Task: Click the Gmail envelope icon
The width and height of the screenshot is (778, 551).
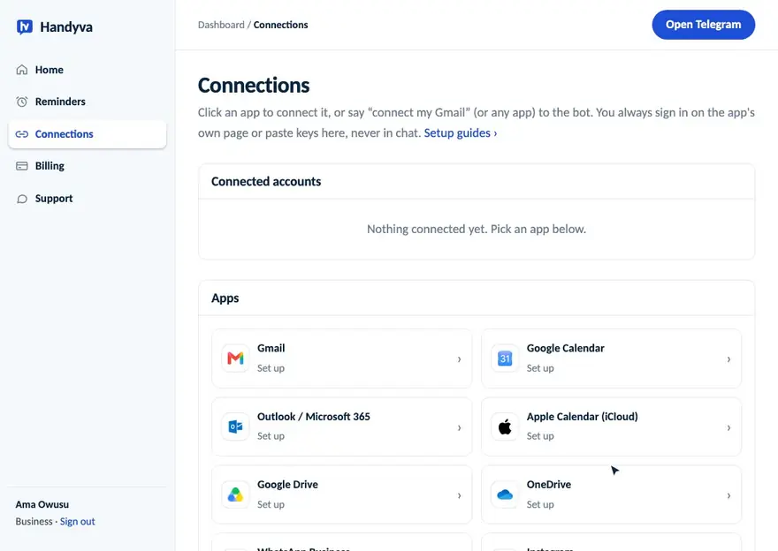Action: (x=235, y=359)
